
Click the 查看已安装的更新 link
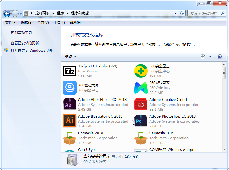pos(25,43)
